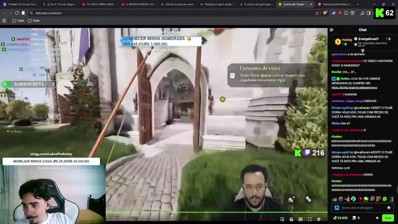Screen dimensions: 398x224
Task: Switch to Imóveis de luxo tab
Action: [178, 4]
